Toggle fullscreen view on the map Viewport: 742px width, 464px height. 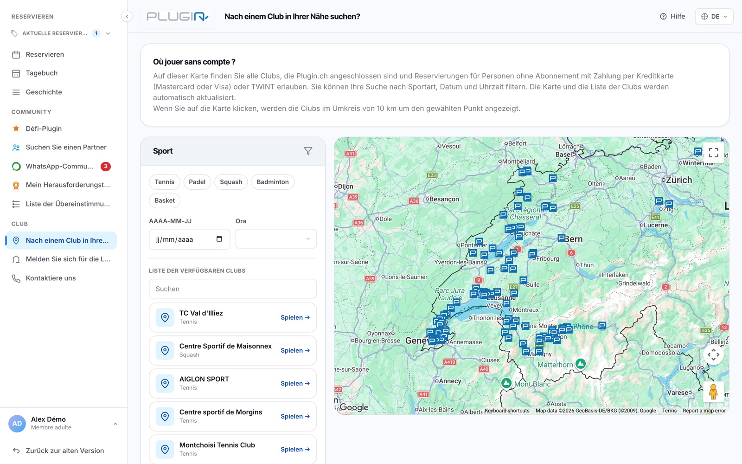tap(713, 153)
